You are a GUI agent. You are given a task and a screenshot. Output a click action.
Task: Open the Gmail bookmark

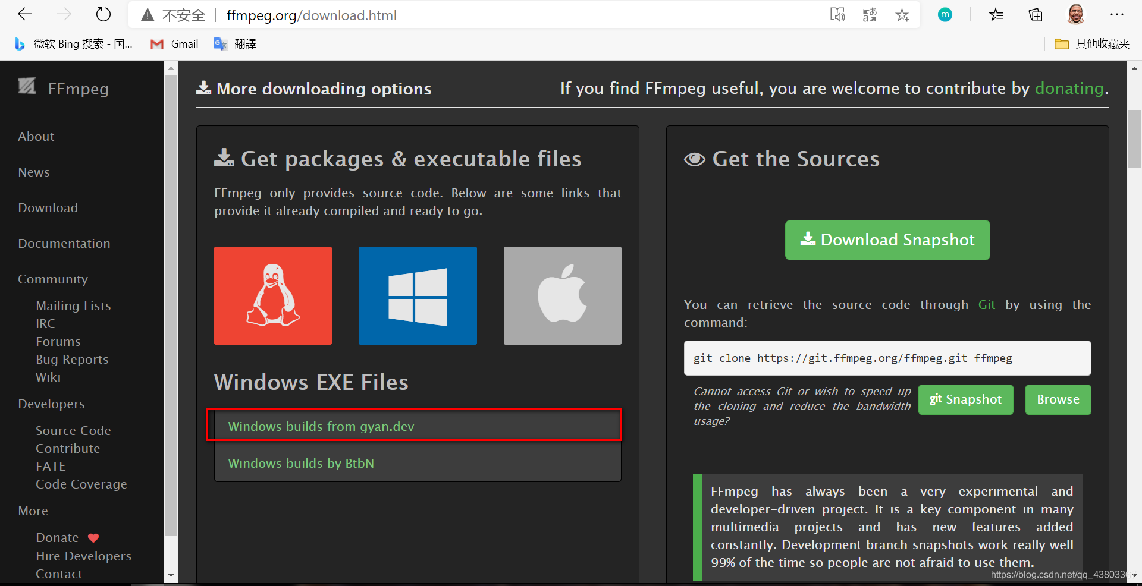coord(175,44)
